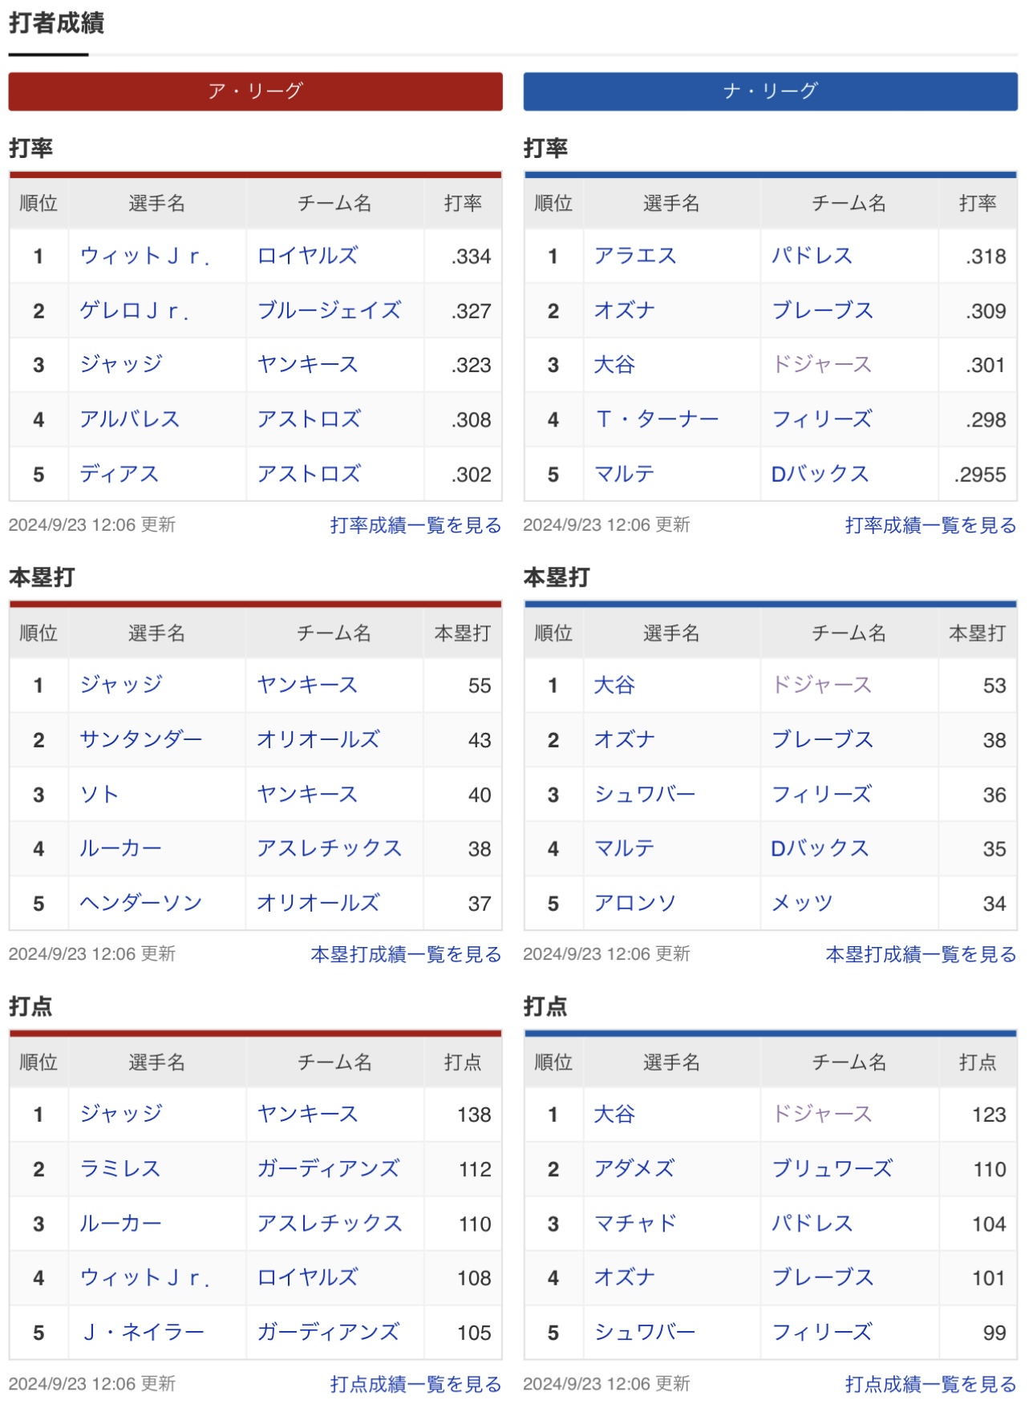This screenshot has width=1029, height=1404.
Task: Click player ウィットJr. in AL batting average
Action: coord(145,256)
